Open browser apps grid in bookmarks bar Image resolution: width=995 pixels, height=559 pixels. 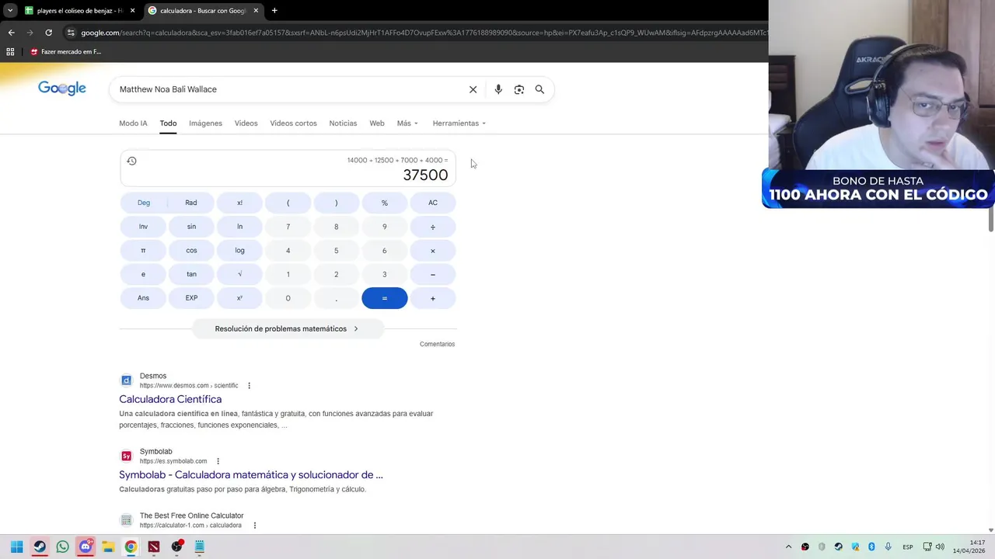10,52
